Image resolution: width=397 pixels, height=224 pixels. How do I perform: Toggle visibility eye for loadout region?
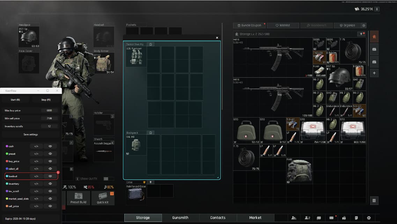click(x=50, y=176)
